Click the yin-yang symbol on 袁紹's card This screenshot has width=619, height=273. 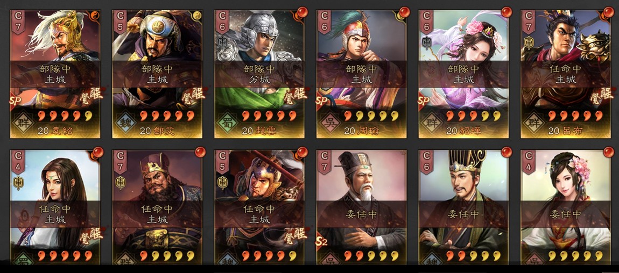pos(95,15)
